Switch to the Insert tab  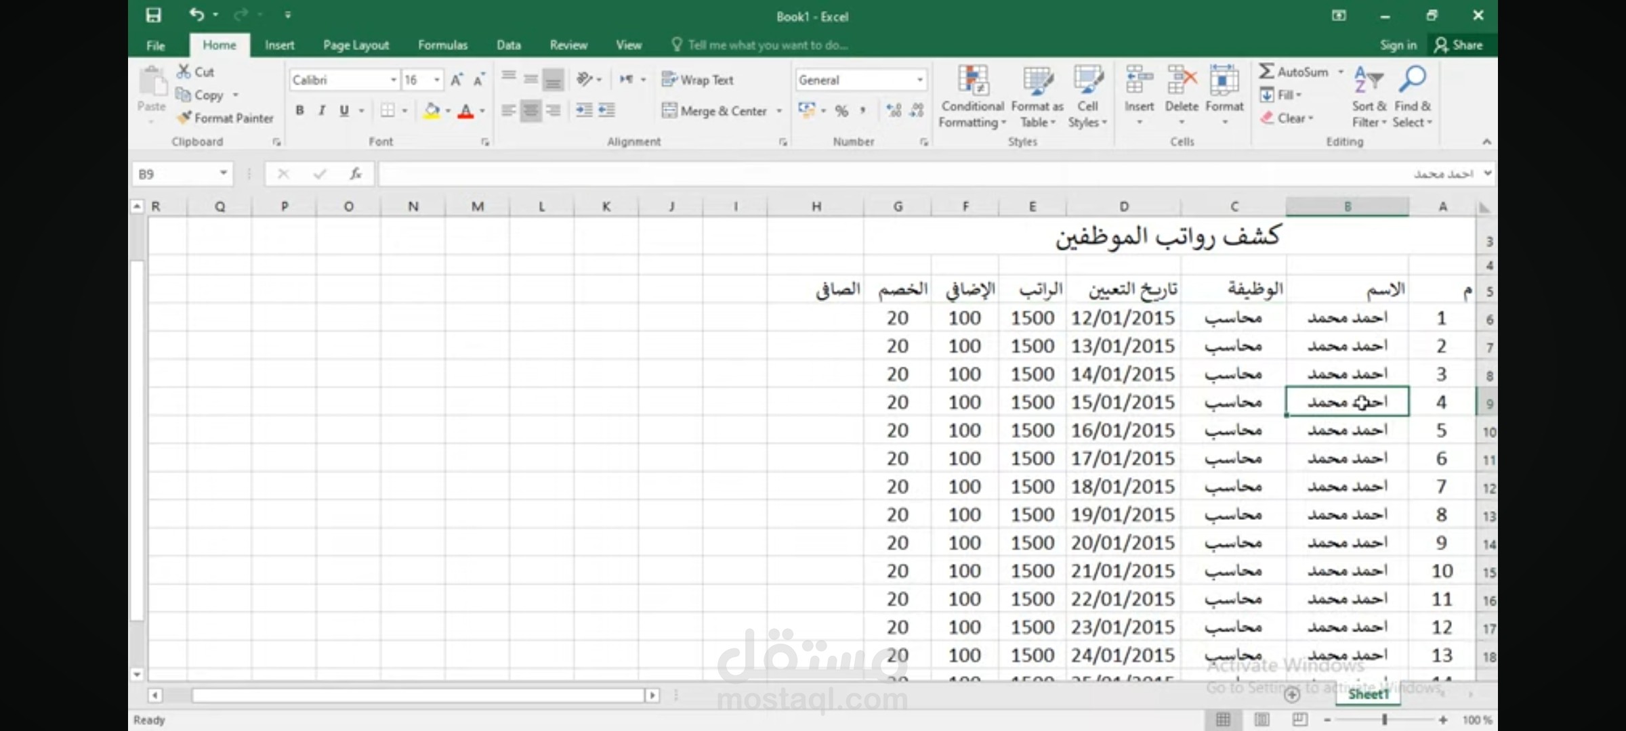click(279, 45)
